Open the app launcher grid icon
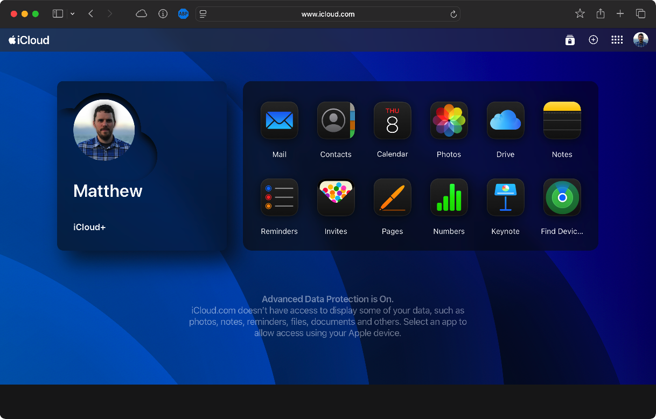 coord(617,40)
